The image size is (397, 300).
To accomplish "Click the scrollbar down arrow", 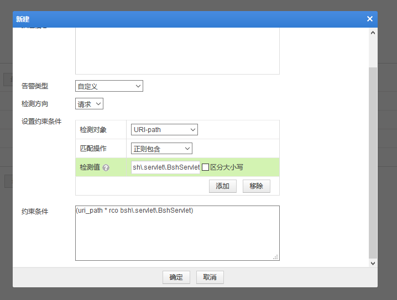I will click(x=373, y=264).
